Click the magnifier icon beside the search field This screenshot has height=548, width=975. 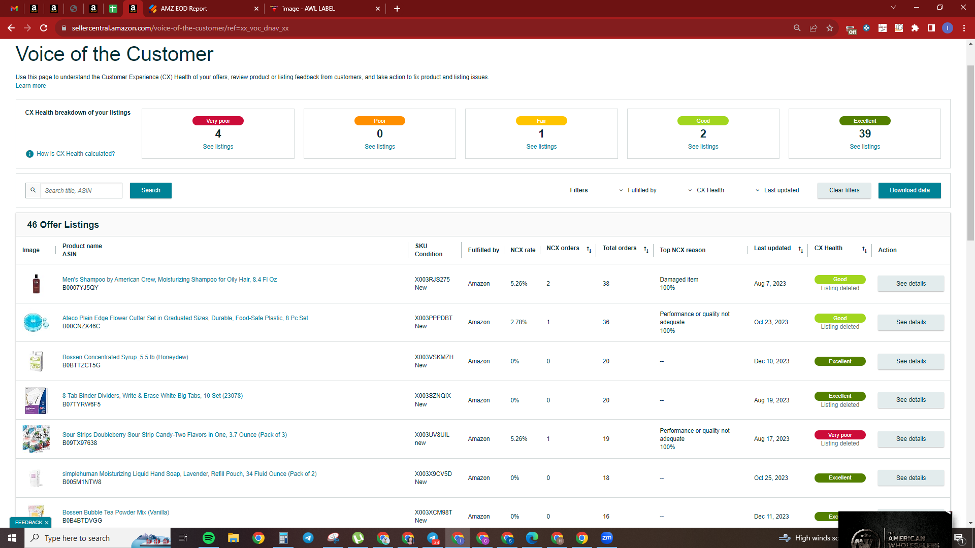click(x=33, y=190)
